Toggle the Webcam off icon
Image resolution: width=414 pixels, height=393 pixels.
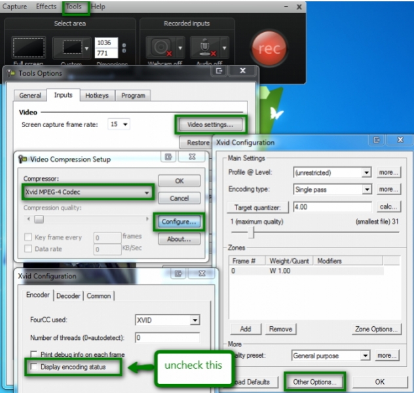pos(161,48)
